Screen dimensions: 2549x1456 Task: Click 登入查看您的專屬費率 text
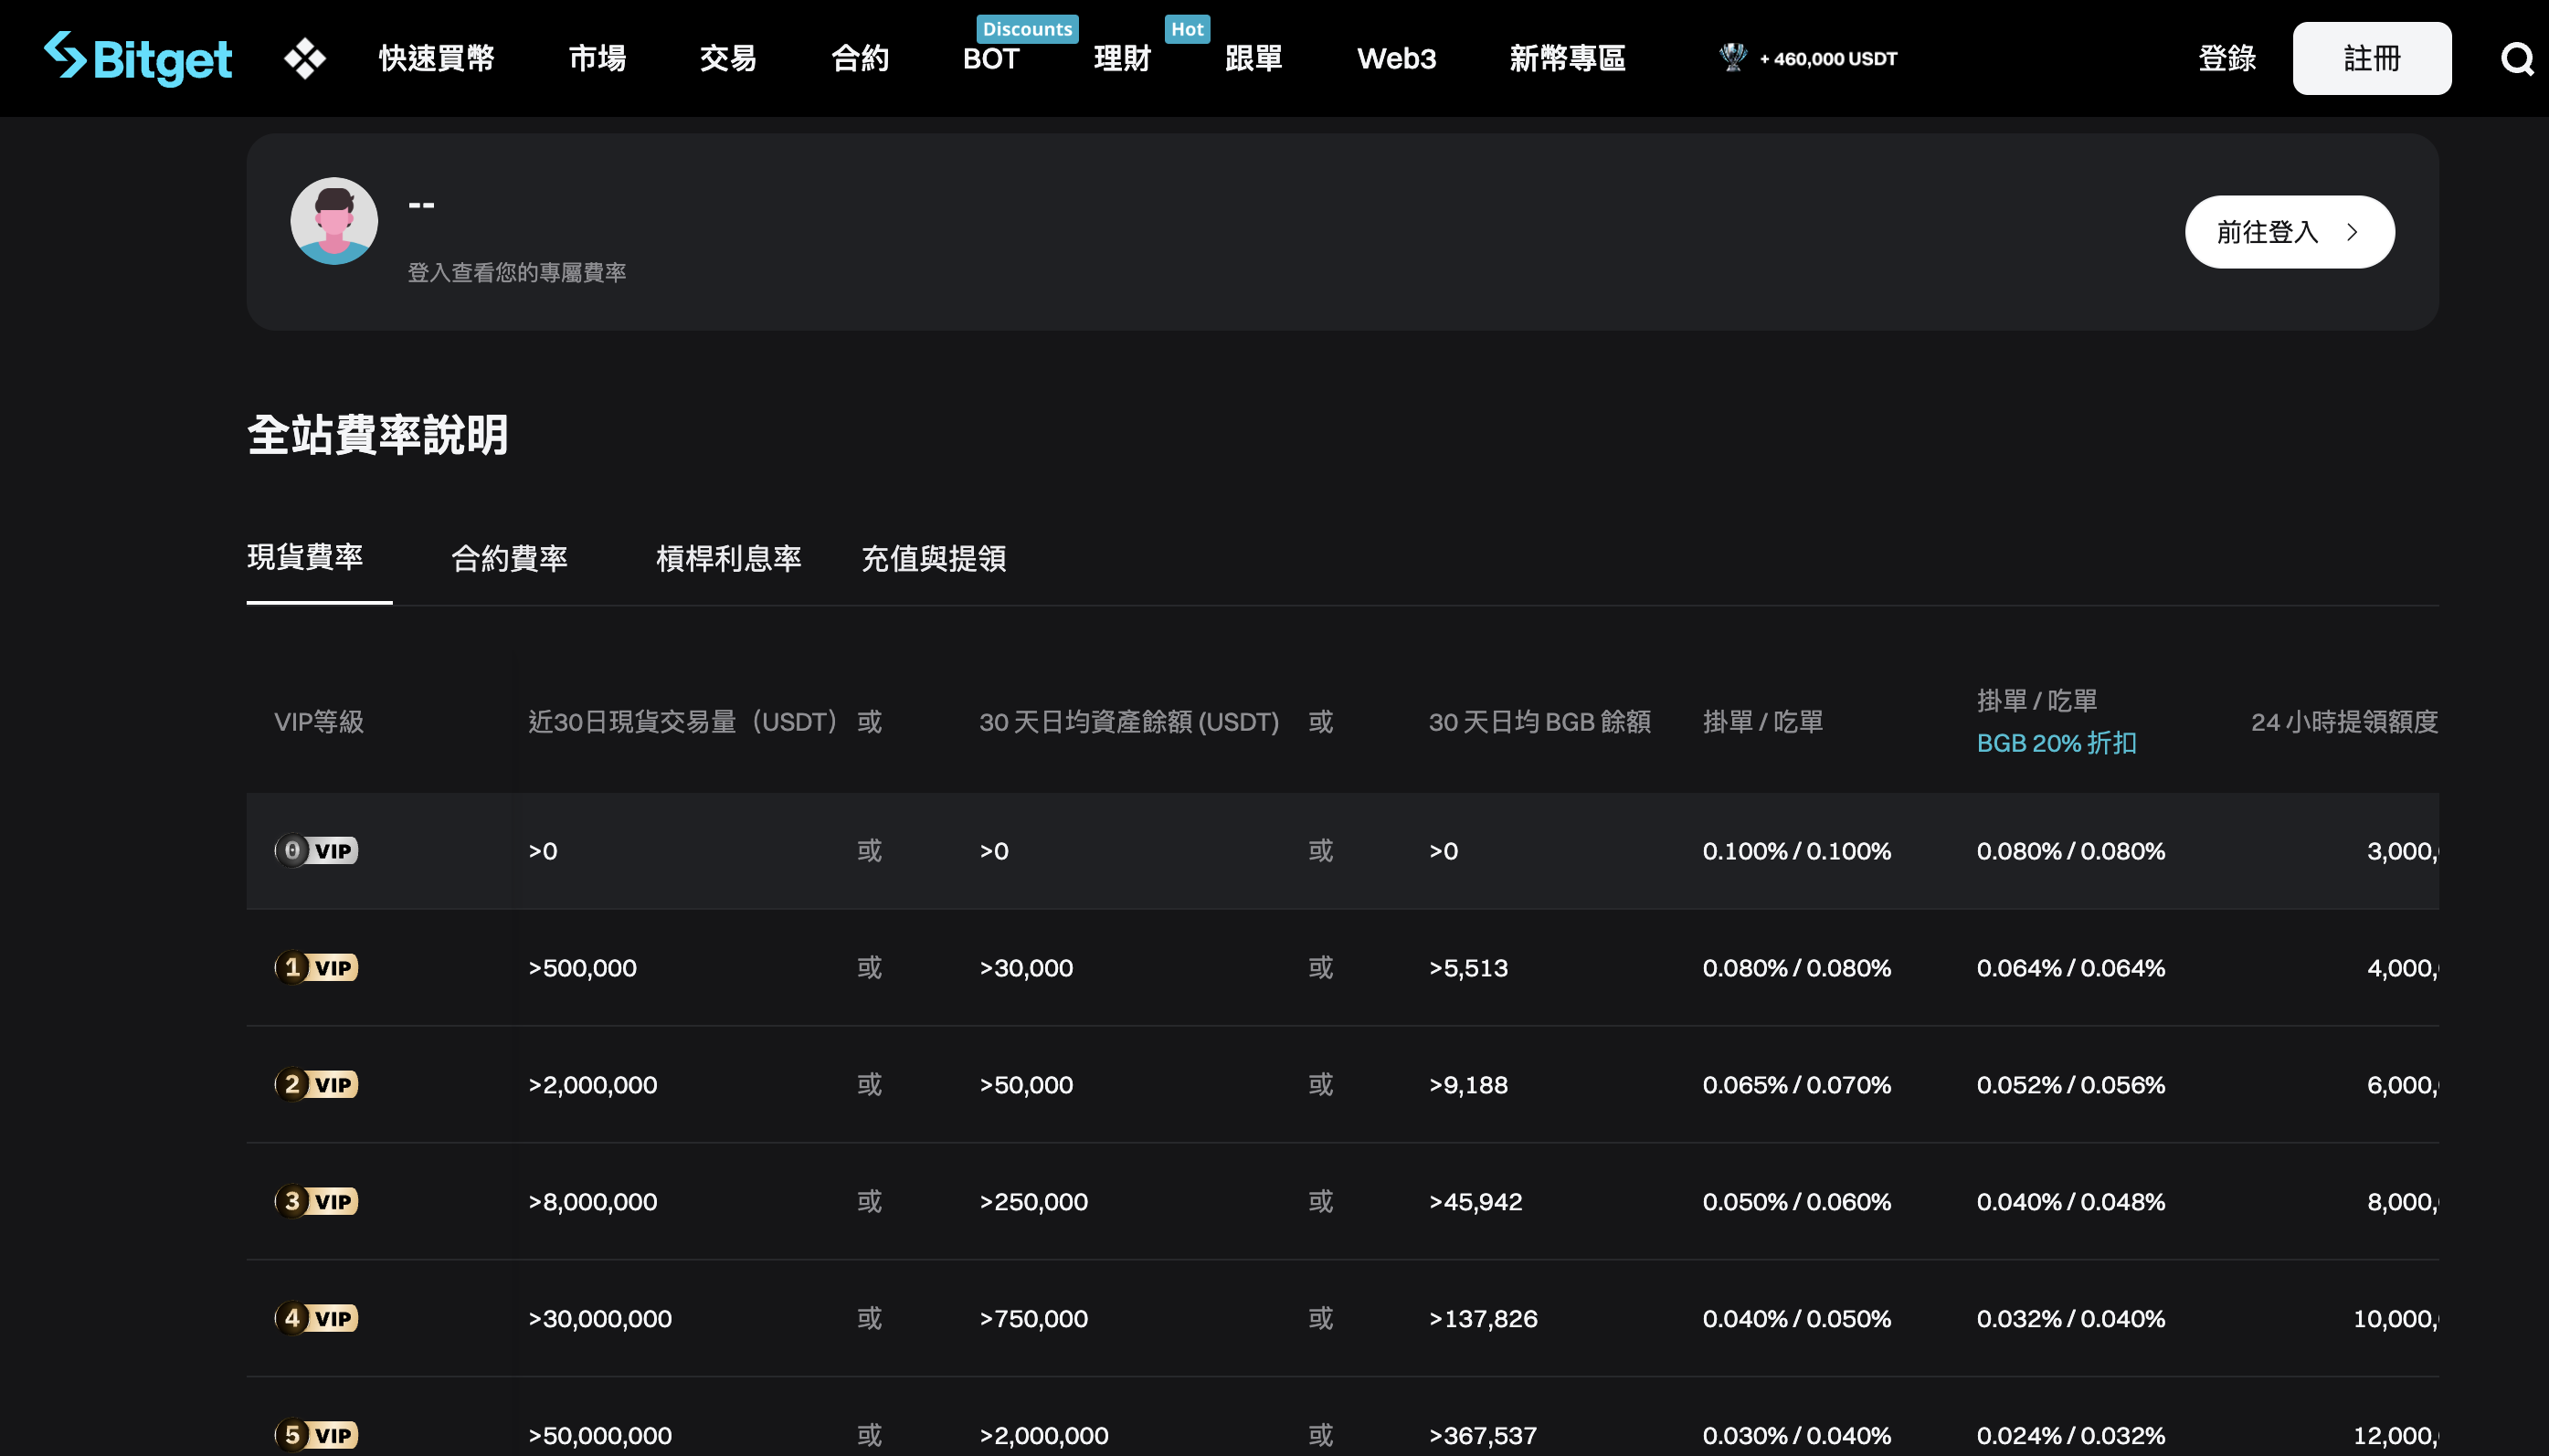click(x=516, y=271)
